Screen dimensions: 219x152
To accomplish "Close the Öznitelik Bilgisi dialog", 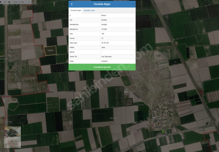I will click(133, 4).
